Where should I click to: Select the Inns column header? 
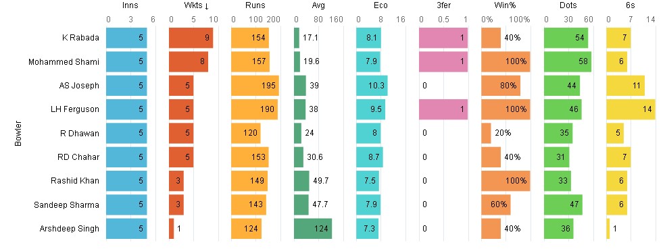[x=130, y=6]
